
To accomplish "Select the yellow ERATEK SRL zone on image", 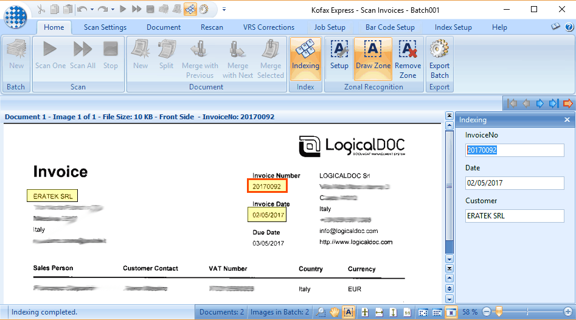I will 52,196.
